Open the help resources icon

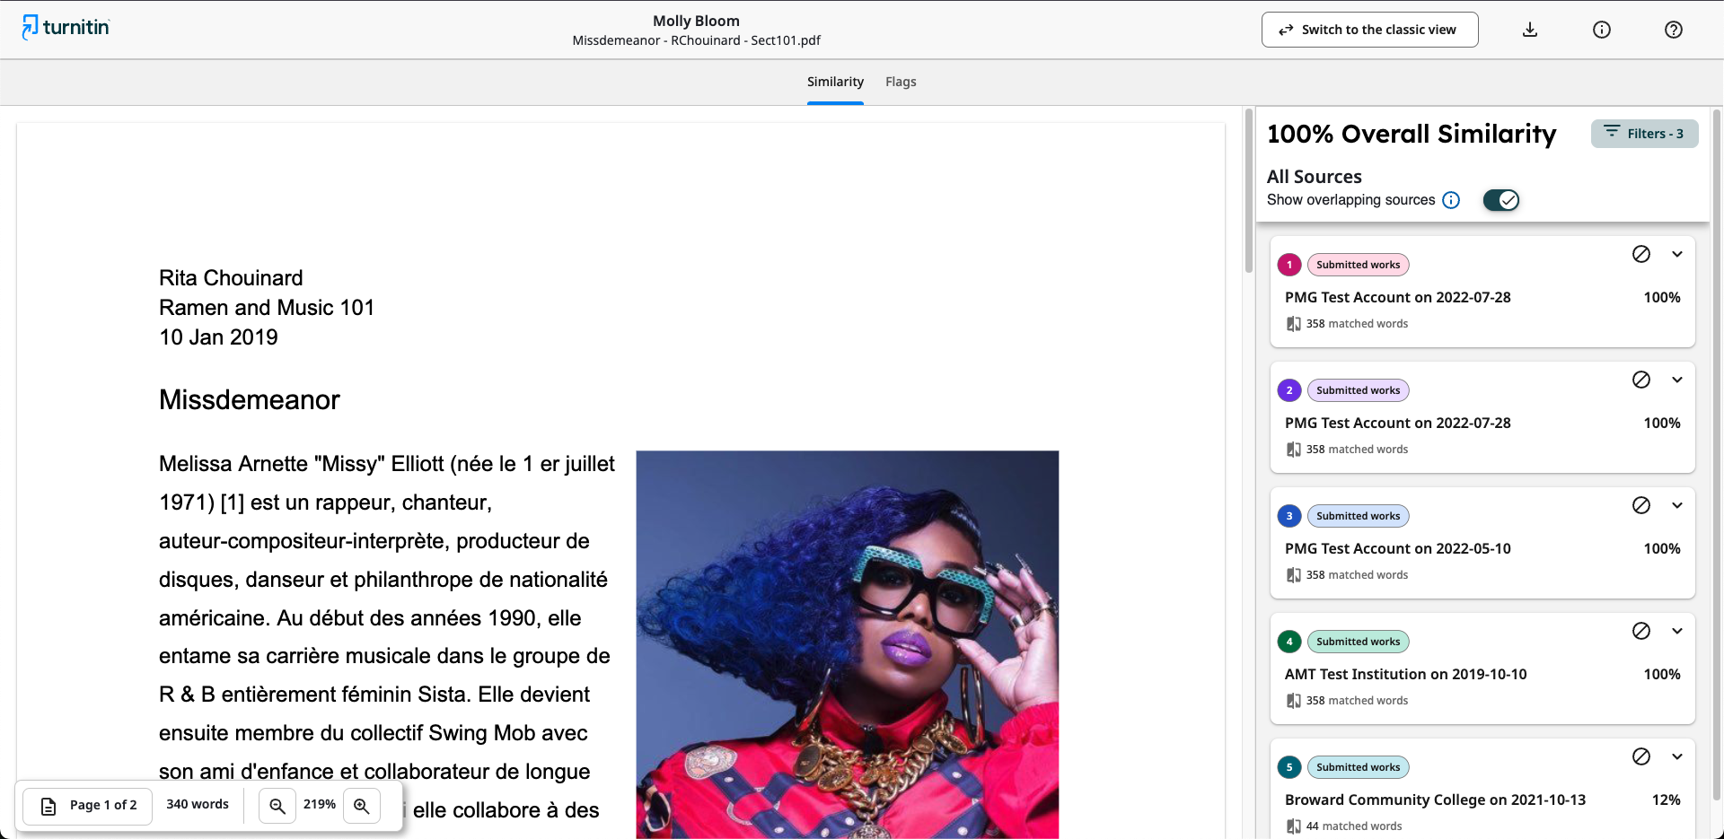coord(1674,30)
